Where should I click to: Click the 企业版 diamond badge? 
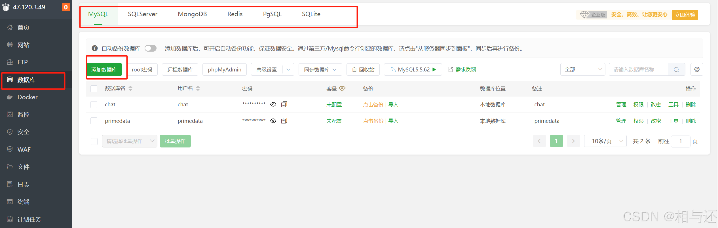click(x=593, y=15)
